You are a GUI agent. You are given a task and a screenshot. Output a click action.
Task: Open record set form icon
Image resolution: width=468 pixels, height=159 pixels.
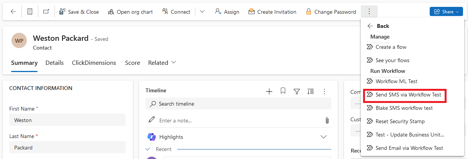(x=30, y=12)
